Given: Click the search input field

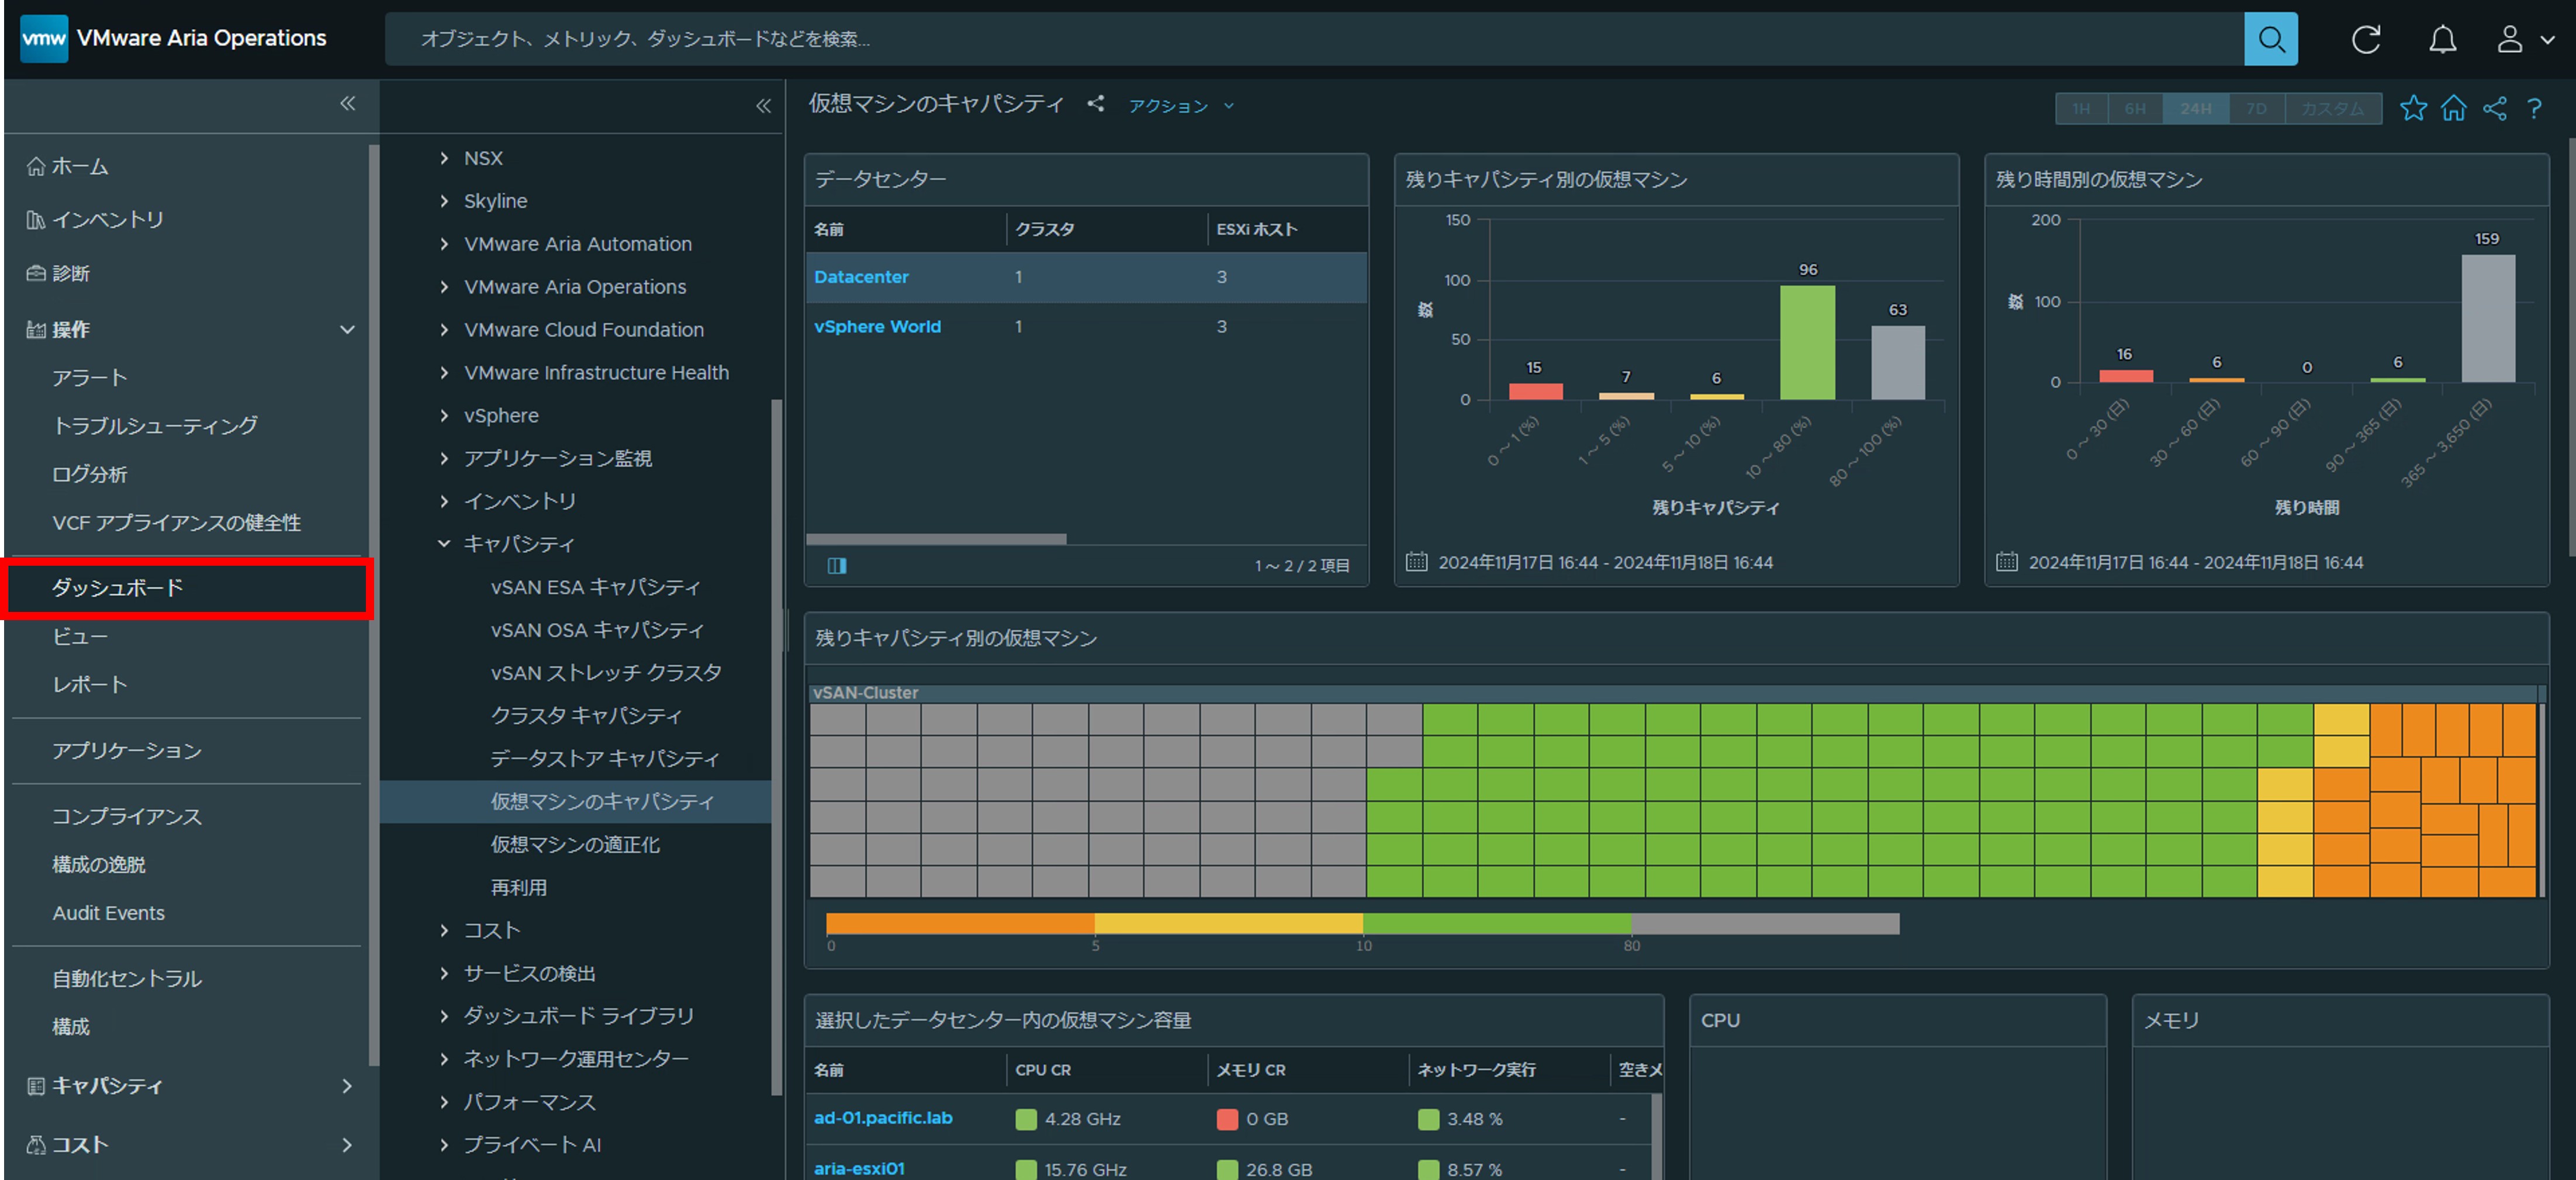Looking at the screenshot, I should [1314, 39].
